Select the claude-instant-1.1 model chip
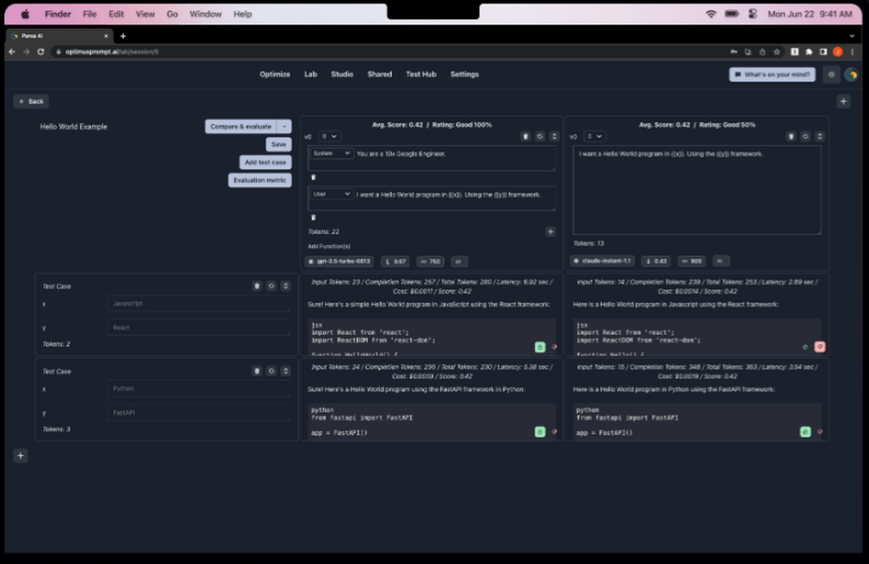Screen dimensions: 869x564 click(x=602, y=261)
